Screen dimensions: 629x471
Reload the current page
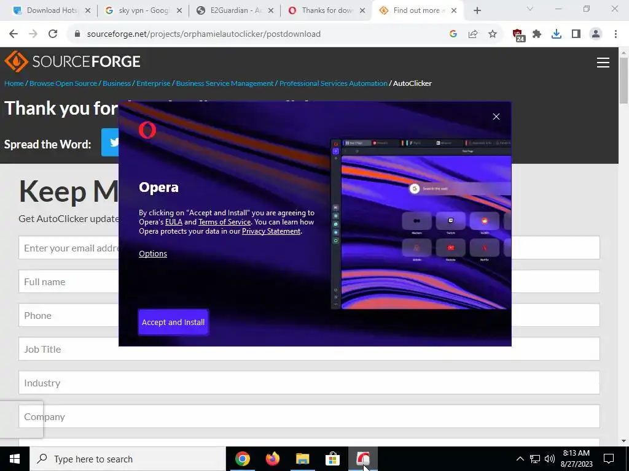click(53, 34)
